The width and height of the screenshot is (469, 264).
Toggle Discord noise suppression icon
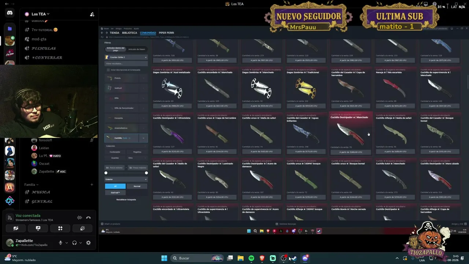80,217
